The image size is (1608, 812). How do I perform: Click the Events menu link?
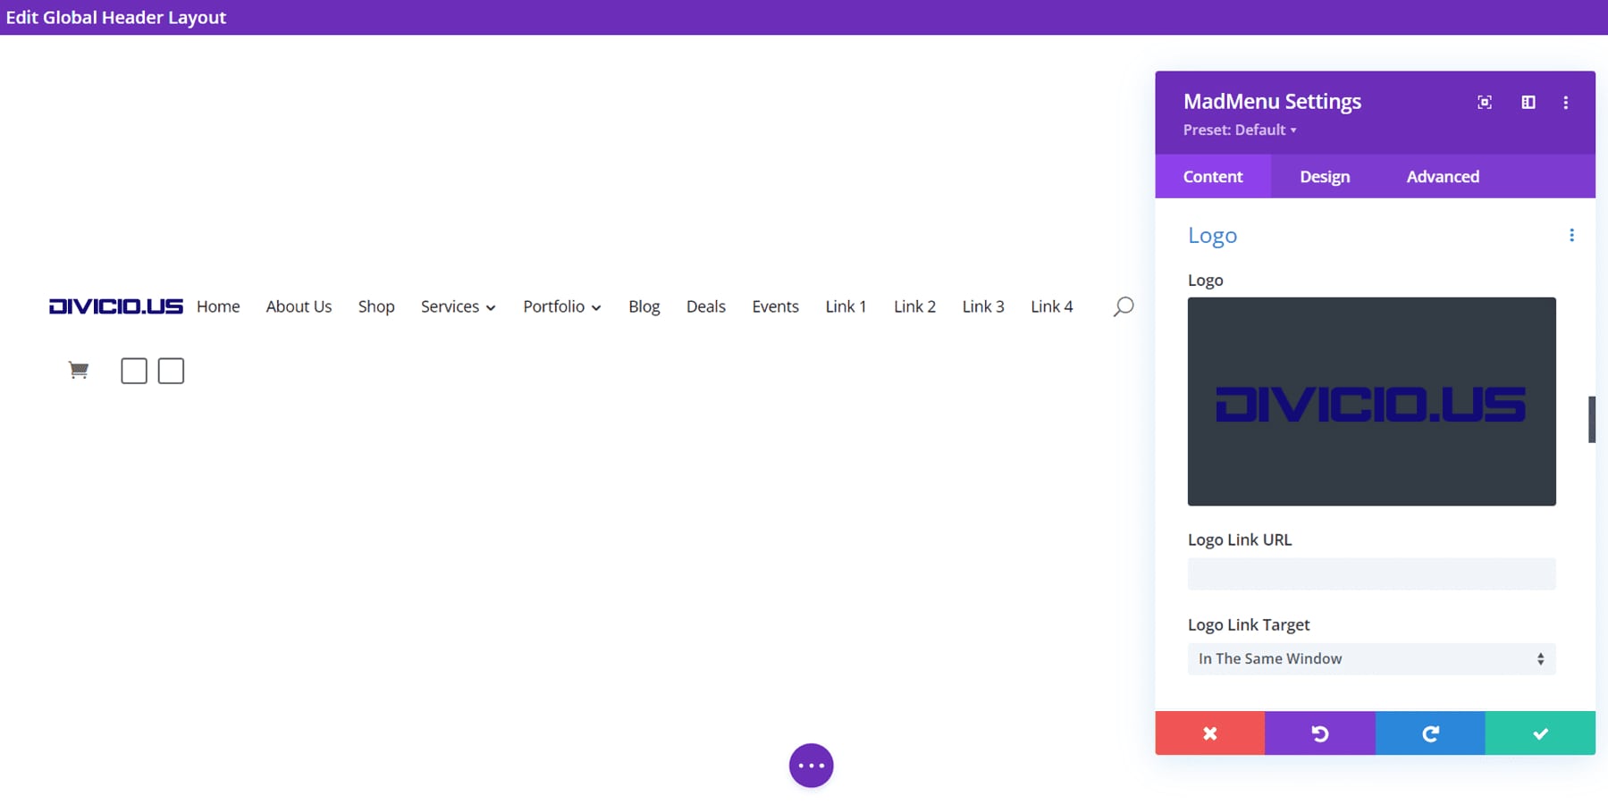pyautogui.click(x=775, y=306)
